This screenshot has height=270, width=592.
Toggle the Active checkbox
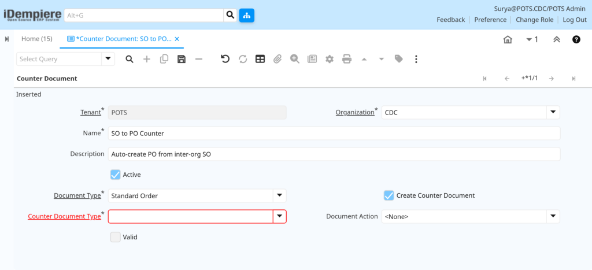point(116,175)
